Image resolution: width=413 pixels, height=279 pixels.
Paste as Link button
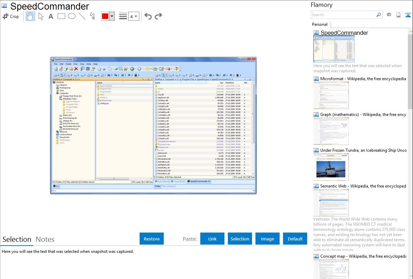coord(212,239)
